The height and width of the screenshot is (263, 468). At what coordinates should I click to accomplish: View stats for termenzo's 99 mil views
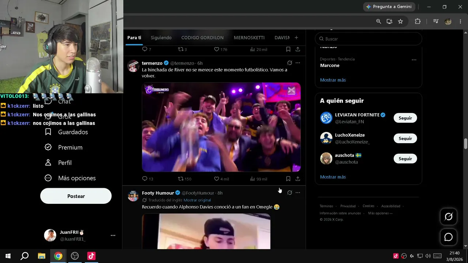click(x=258, y=179)
